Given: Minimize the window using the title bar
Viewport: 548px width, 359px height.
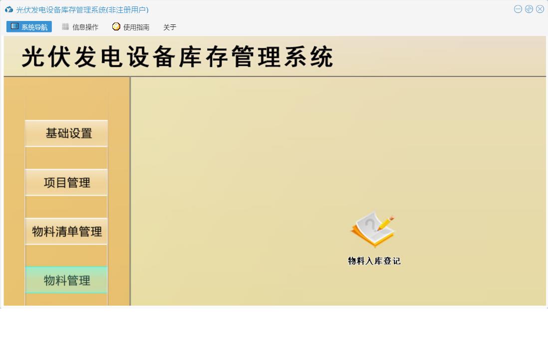Looking at the screenshot, I should [x=518, y=9].
